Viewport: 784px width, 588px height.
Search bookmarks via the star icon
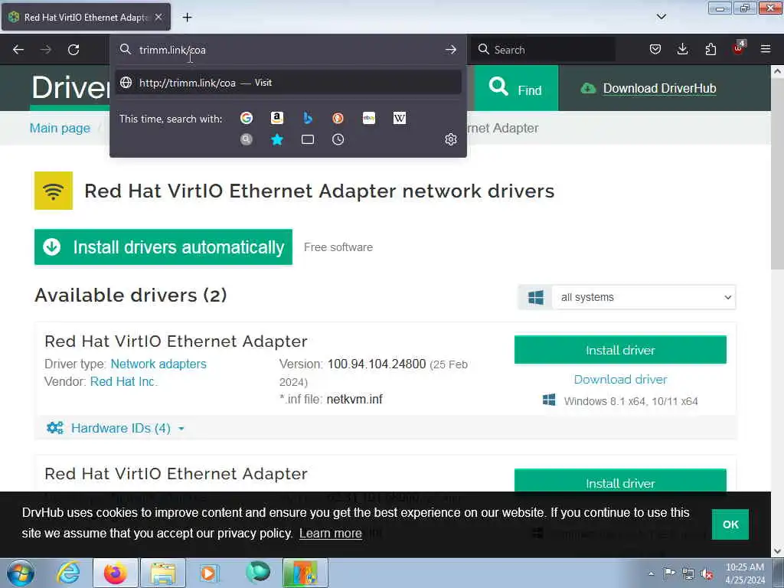pos(277,139)
